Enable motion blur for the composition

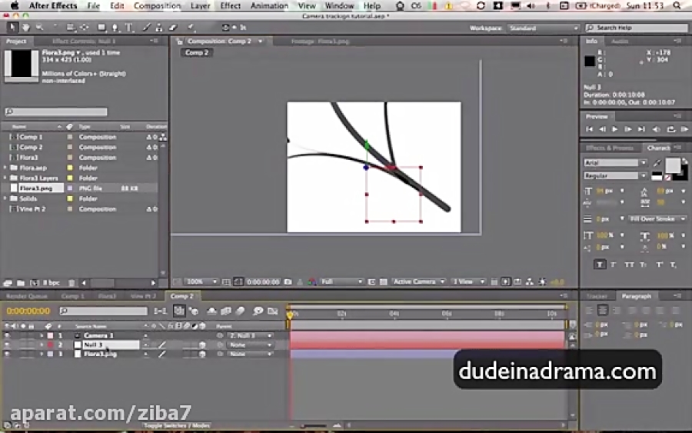coord(240,311)
